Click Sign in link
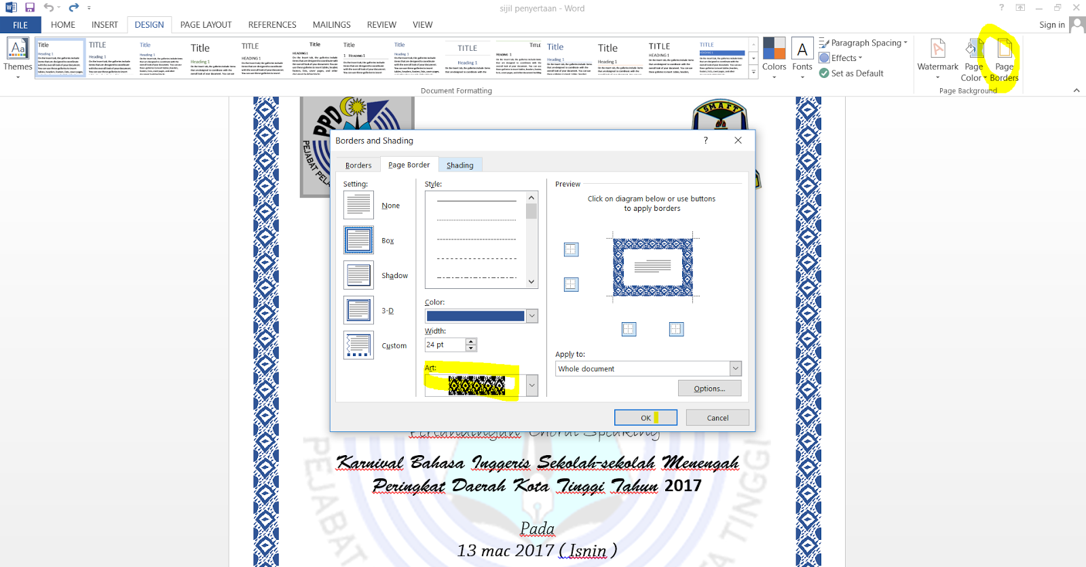This screenshot has height=567, width=1086. 1051,25
